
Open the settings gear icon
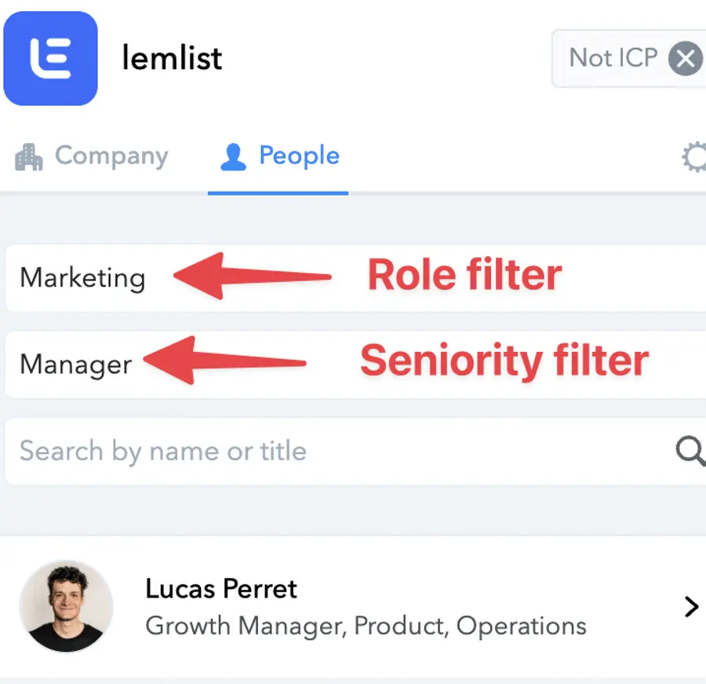[695, 157]
